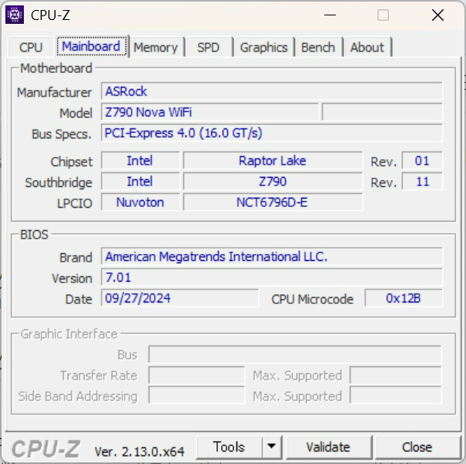
Task: Click the Chipset Raptor Lake value
Action: click(273, 161)
